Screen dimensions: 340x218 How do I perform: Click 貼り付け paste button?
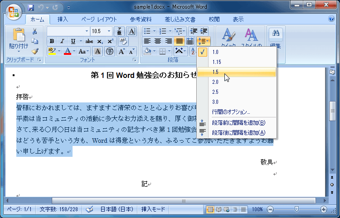19,40
